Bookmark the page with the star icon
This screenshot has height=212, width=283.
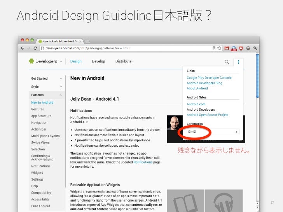(x=219, y=48)
